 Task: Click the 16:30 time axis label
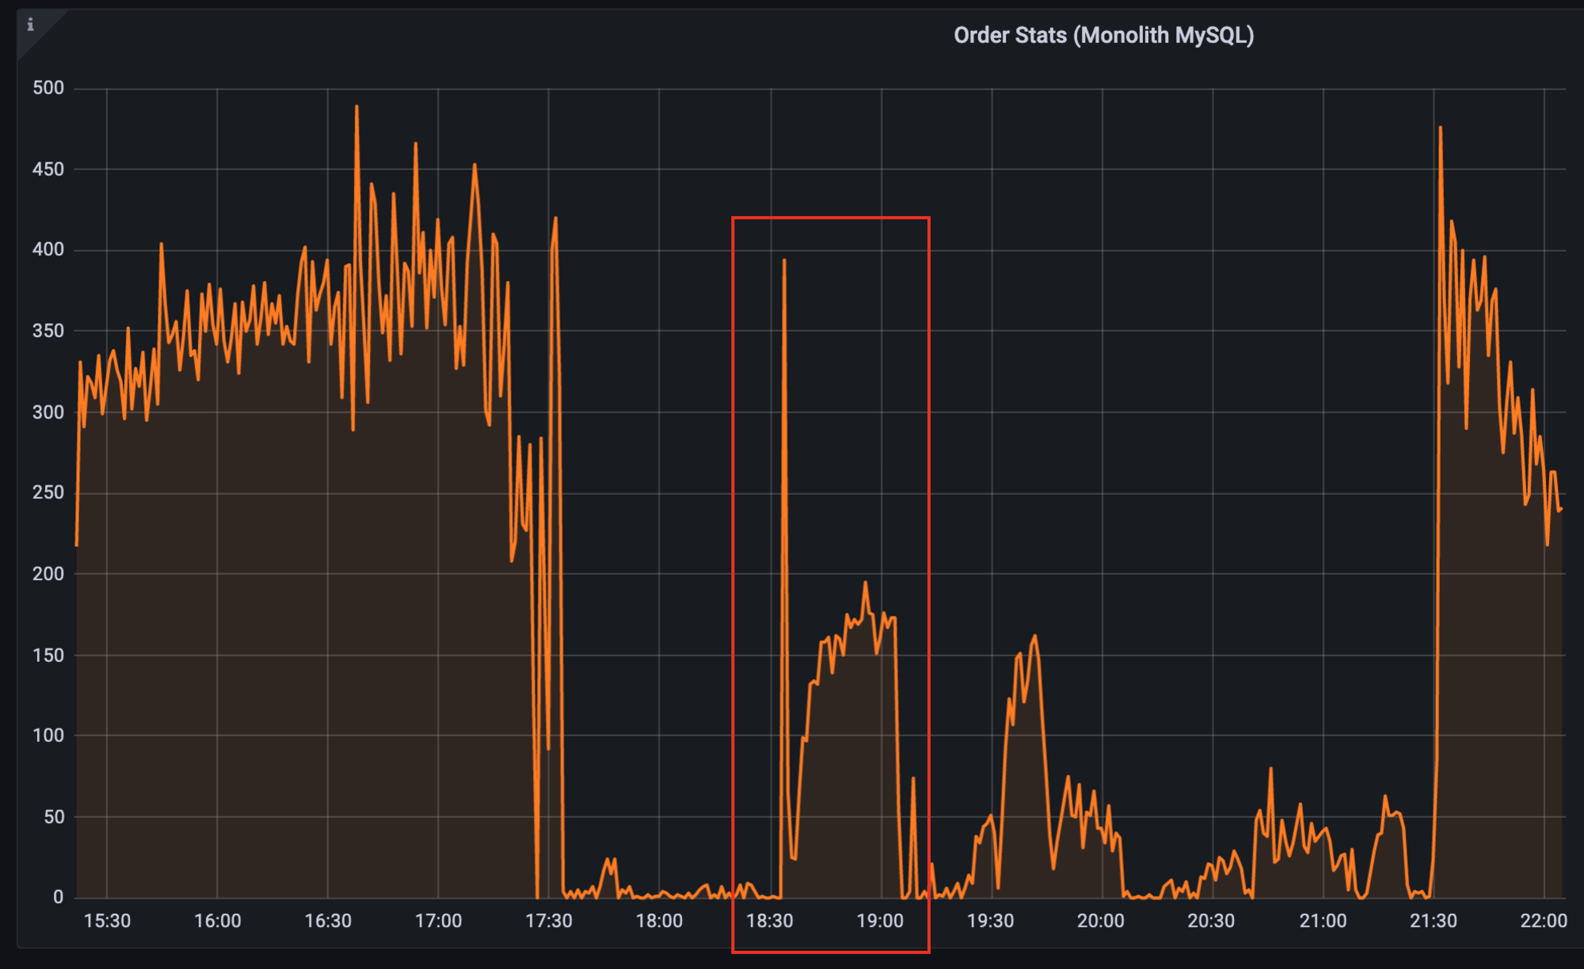click(328, 921)
